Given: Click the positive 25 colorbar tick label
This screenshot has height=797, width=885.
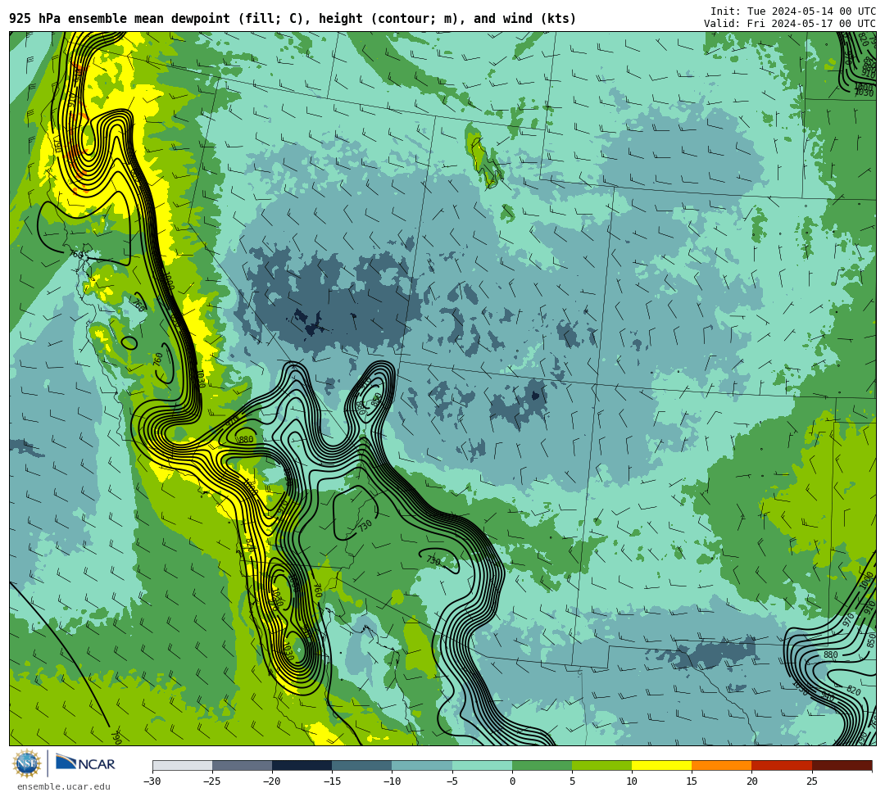Looking at the screenshot, I should [x=812, y=781].
